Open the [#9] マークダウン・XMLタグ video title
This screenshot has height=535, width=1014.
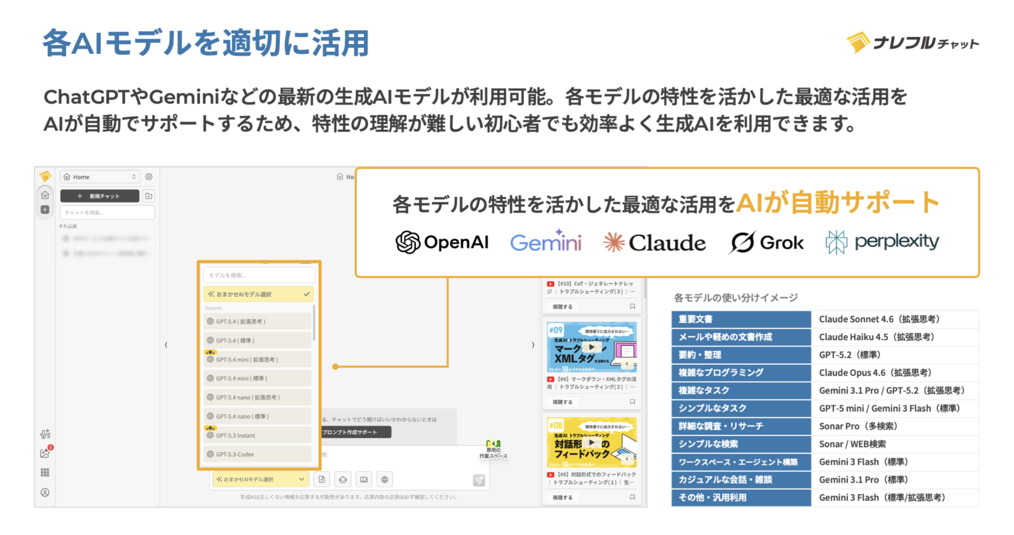pos(591,383)
